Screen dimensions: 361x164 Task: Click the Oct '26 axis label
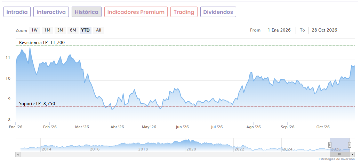point(323,127)
